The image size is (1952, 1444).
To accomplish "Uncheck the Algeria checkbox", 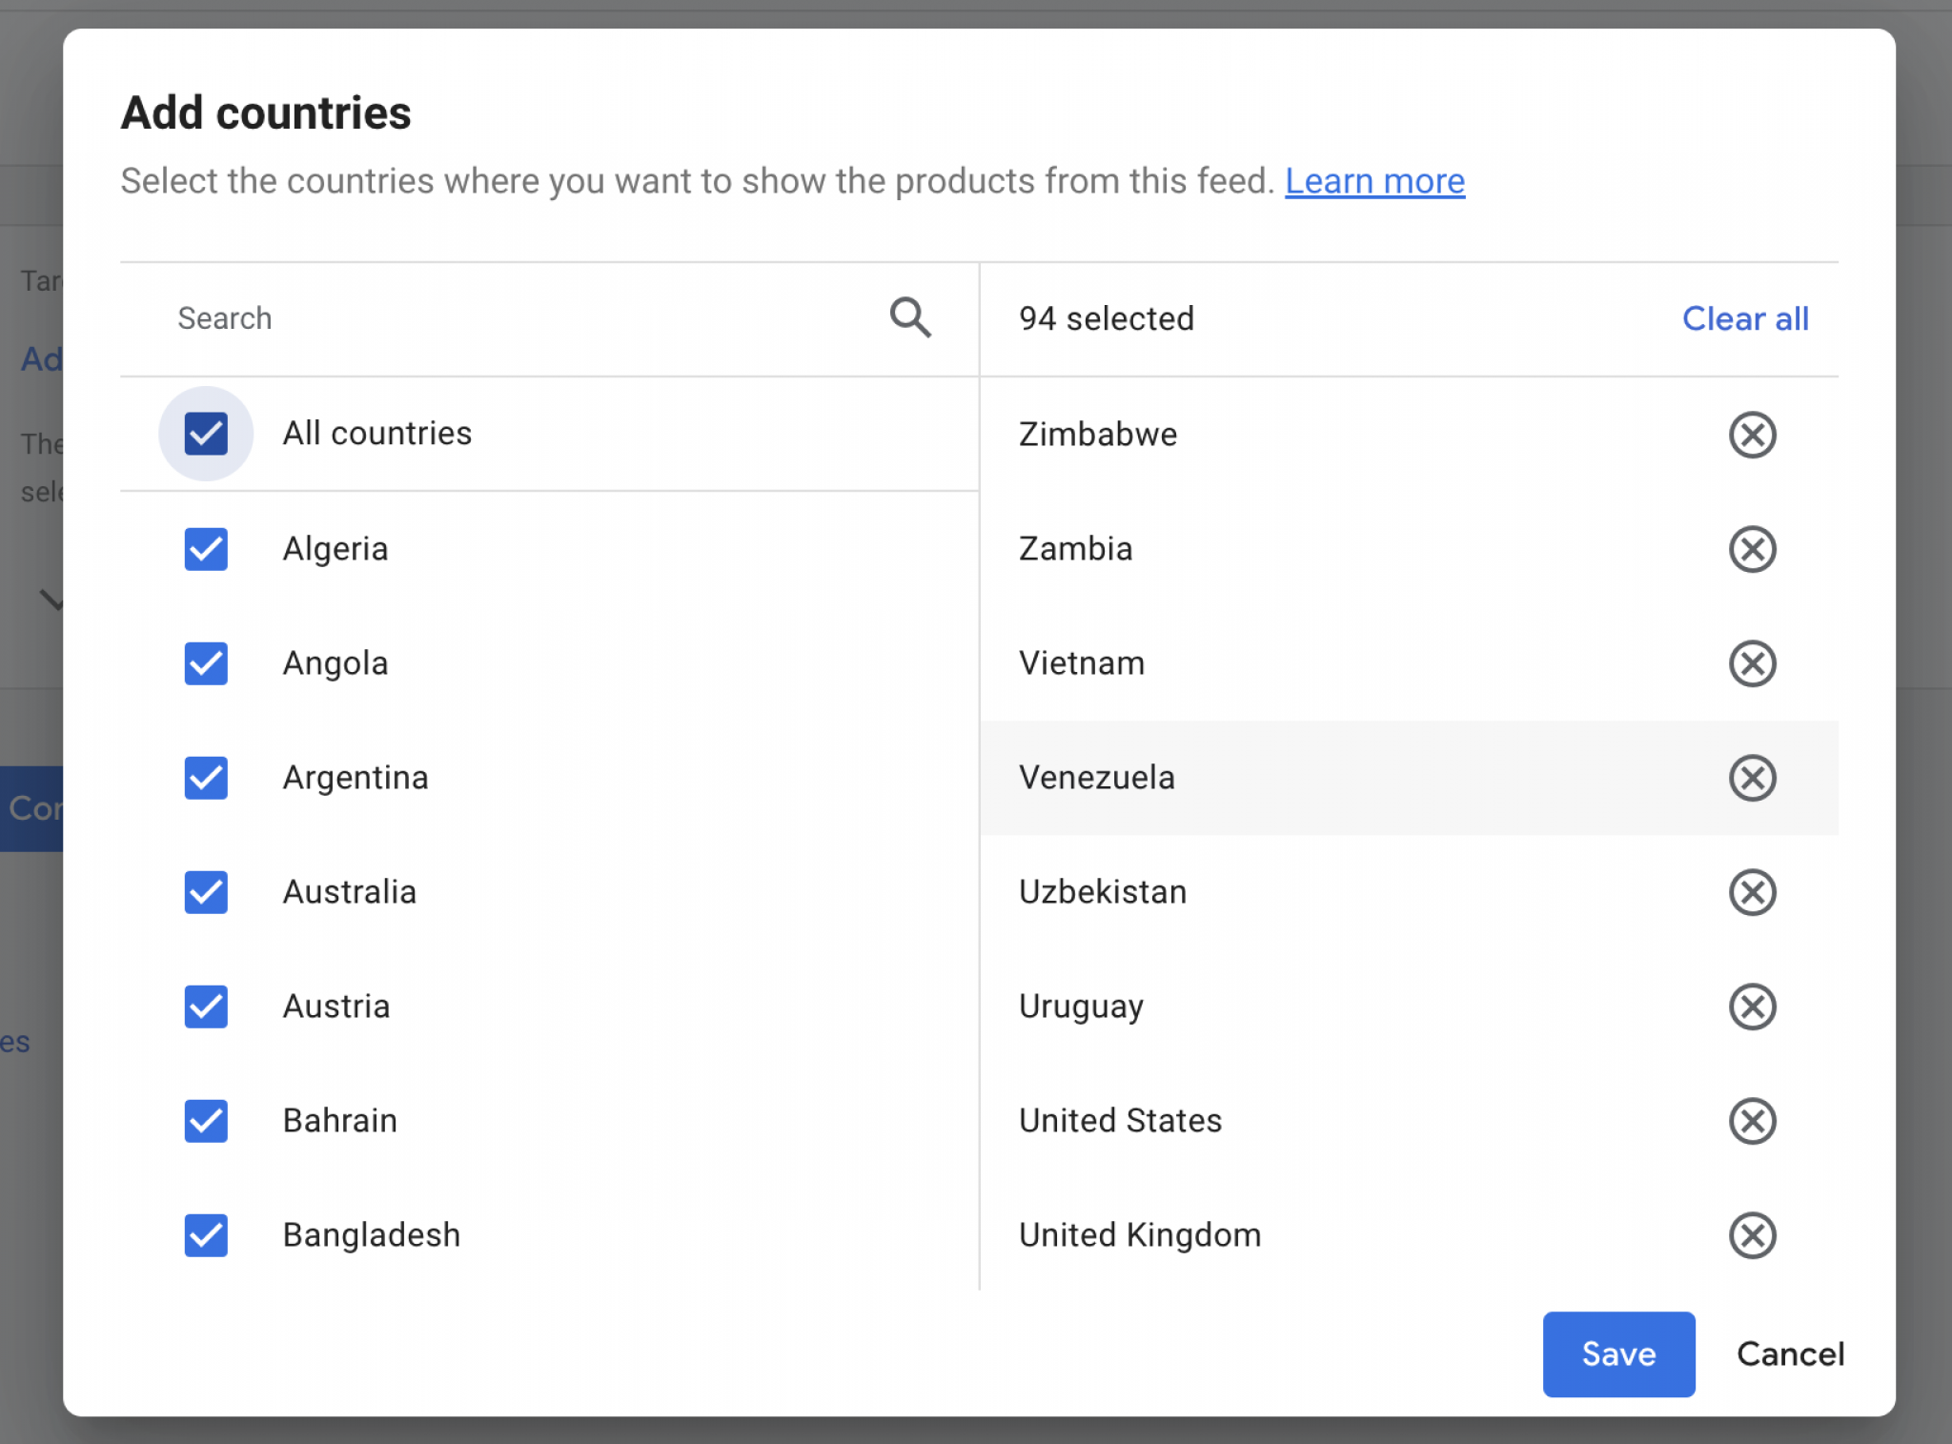I will pos(206,549).
